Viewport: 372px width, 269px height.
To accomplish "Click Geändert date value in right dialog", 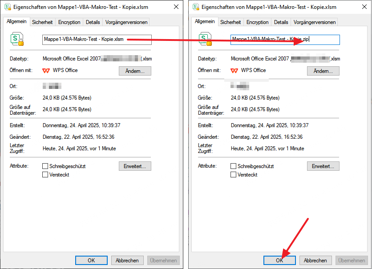I will point(267,137).
